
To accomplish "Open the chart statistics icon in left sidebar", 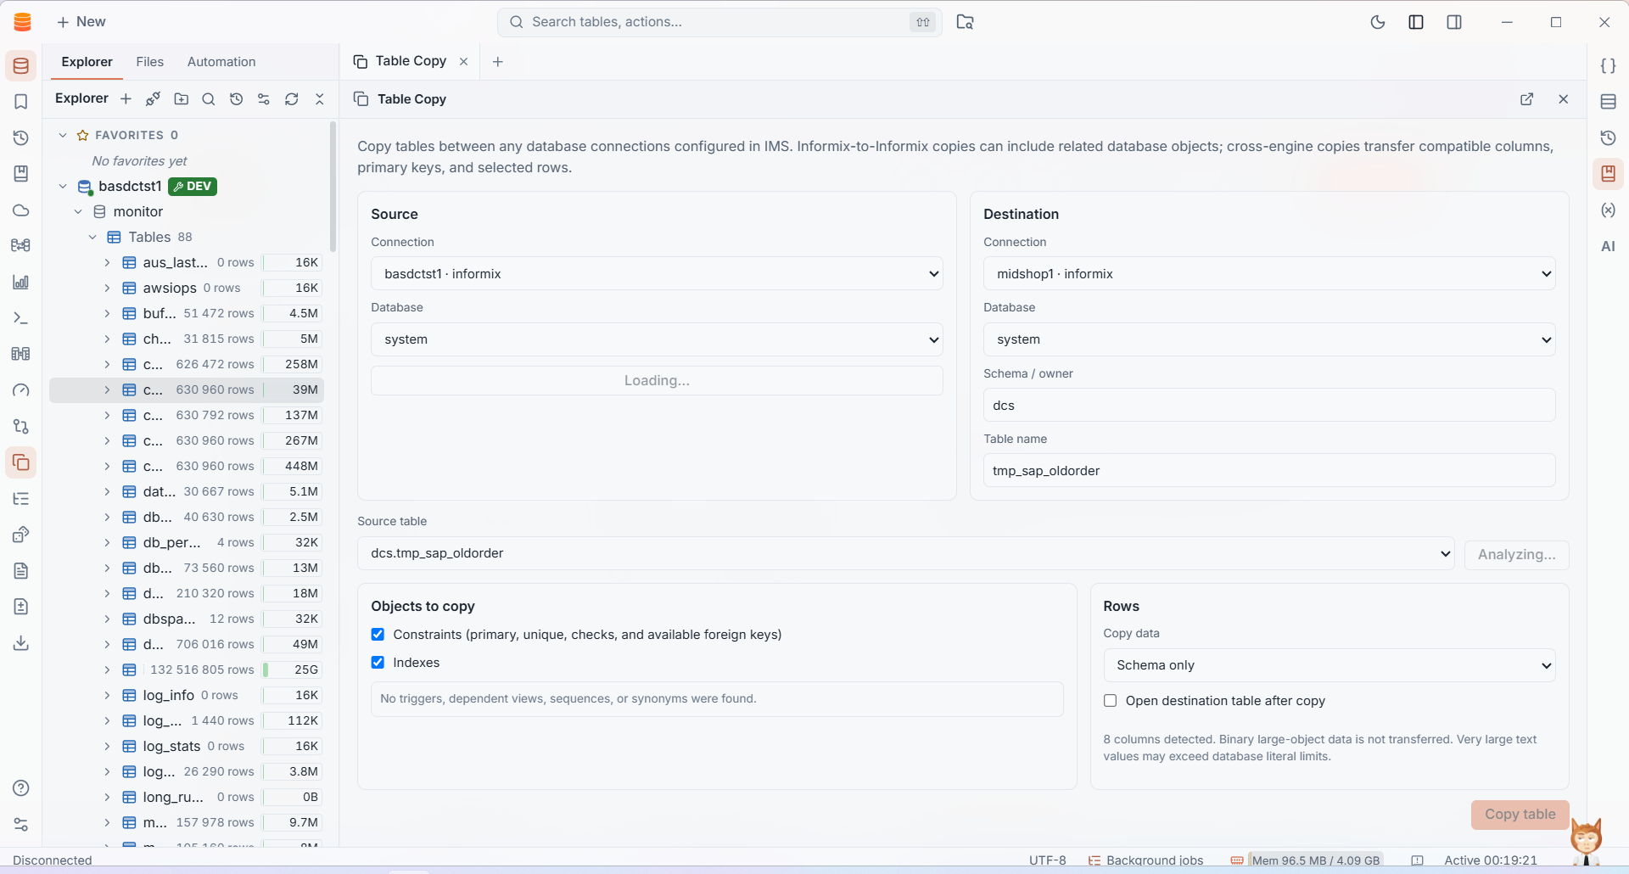I will [21, 283].
